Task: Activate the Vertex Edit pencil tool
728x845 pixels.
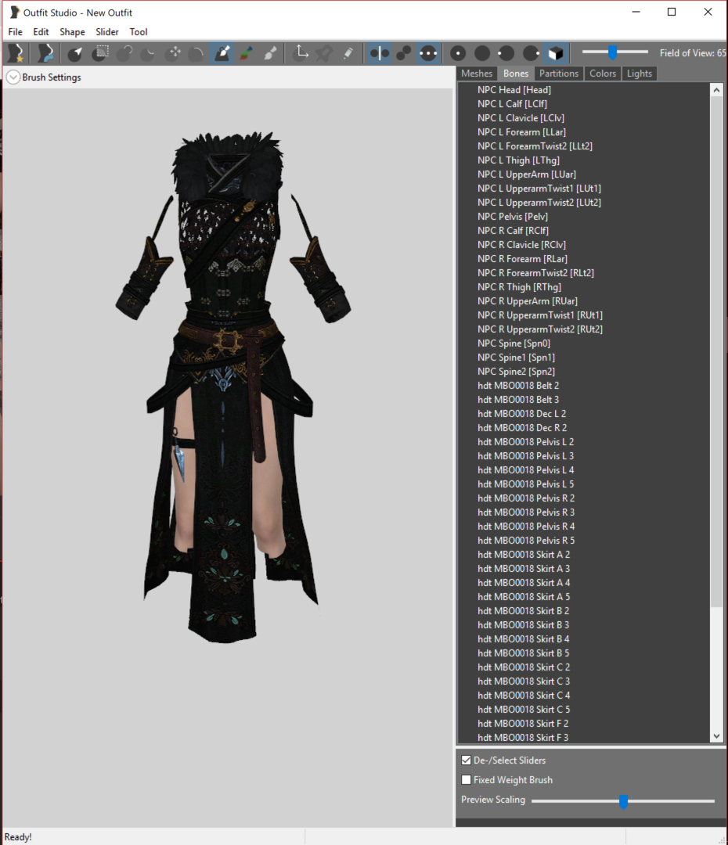Action: click(348, 53)
